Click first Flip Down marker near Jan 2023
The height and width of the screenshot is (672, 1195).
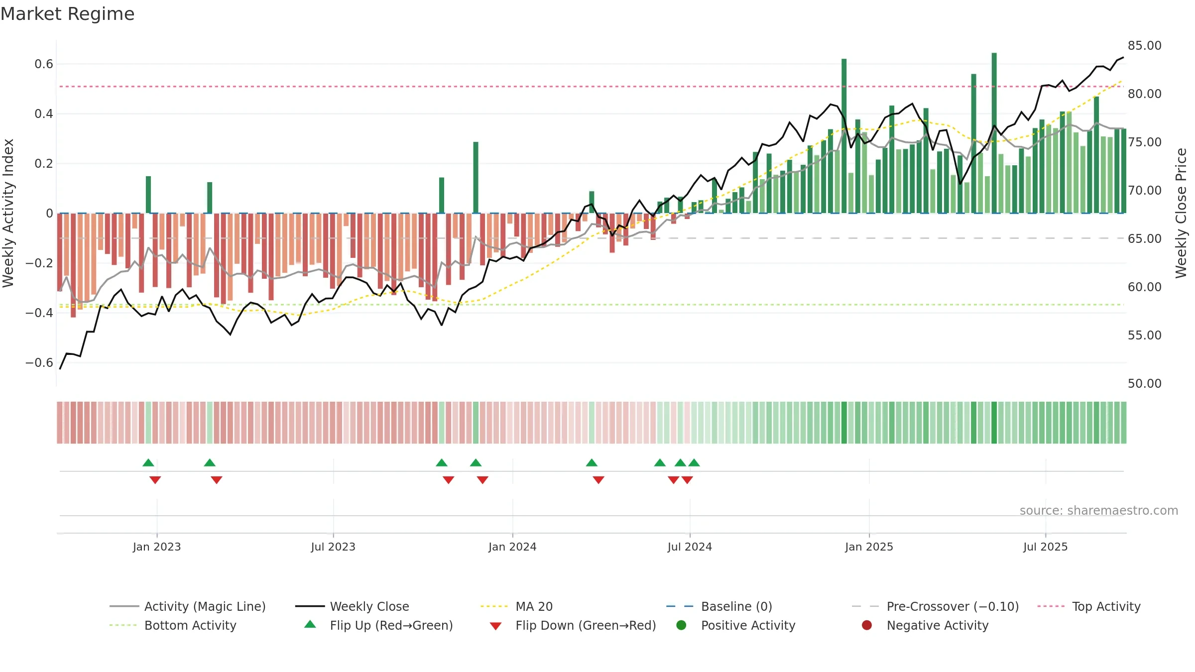(155, 480)
